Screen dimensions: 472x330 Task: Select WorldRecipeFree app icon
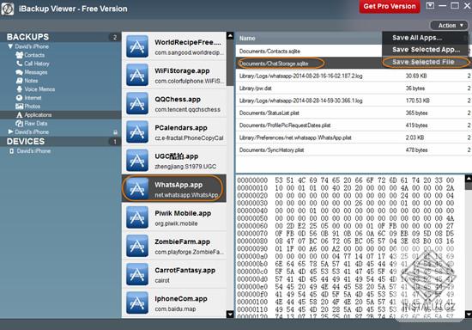pyautogui.click(x=137, y=46)
